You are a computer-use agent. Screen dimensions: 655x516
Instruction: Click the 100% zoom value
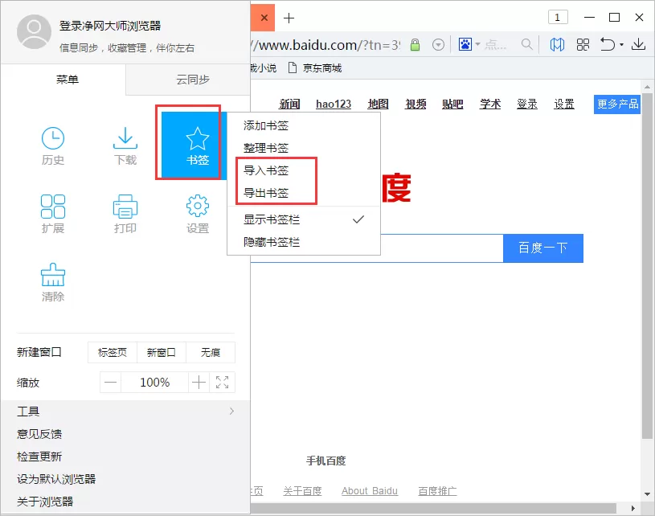tap(154, 383)
